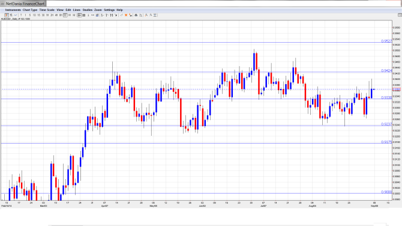Set time scale to 1 hour

pos(47,16)
